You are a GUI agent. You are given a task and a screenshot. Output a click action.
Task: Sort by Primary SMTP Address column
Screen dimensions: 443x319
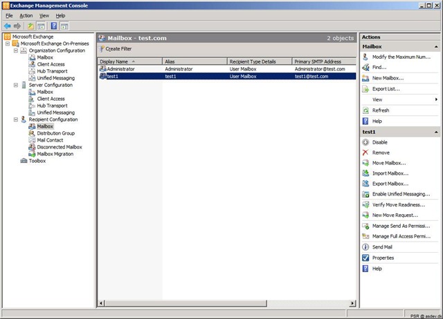click(x=325, y=61)
